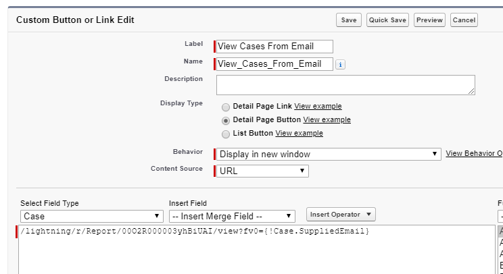View example for List Button
This screenshot has height=274, width=503.
pos(299,134)
